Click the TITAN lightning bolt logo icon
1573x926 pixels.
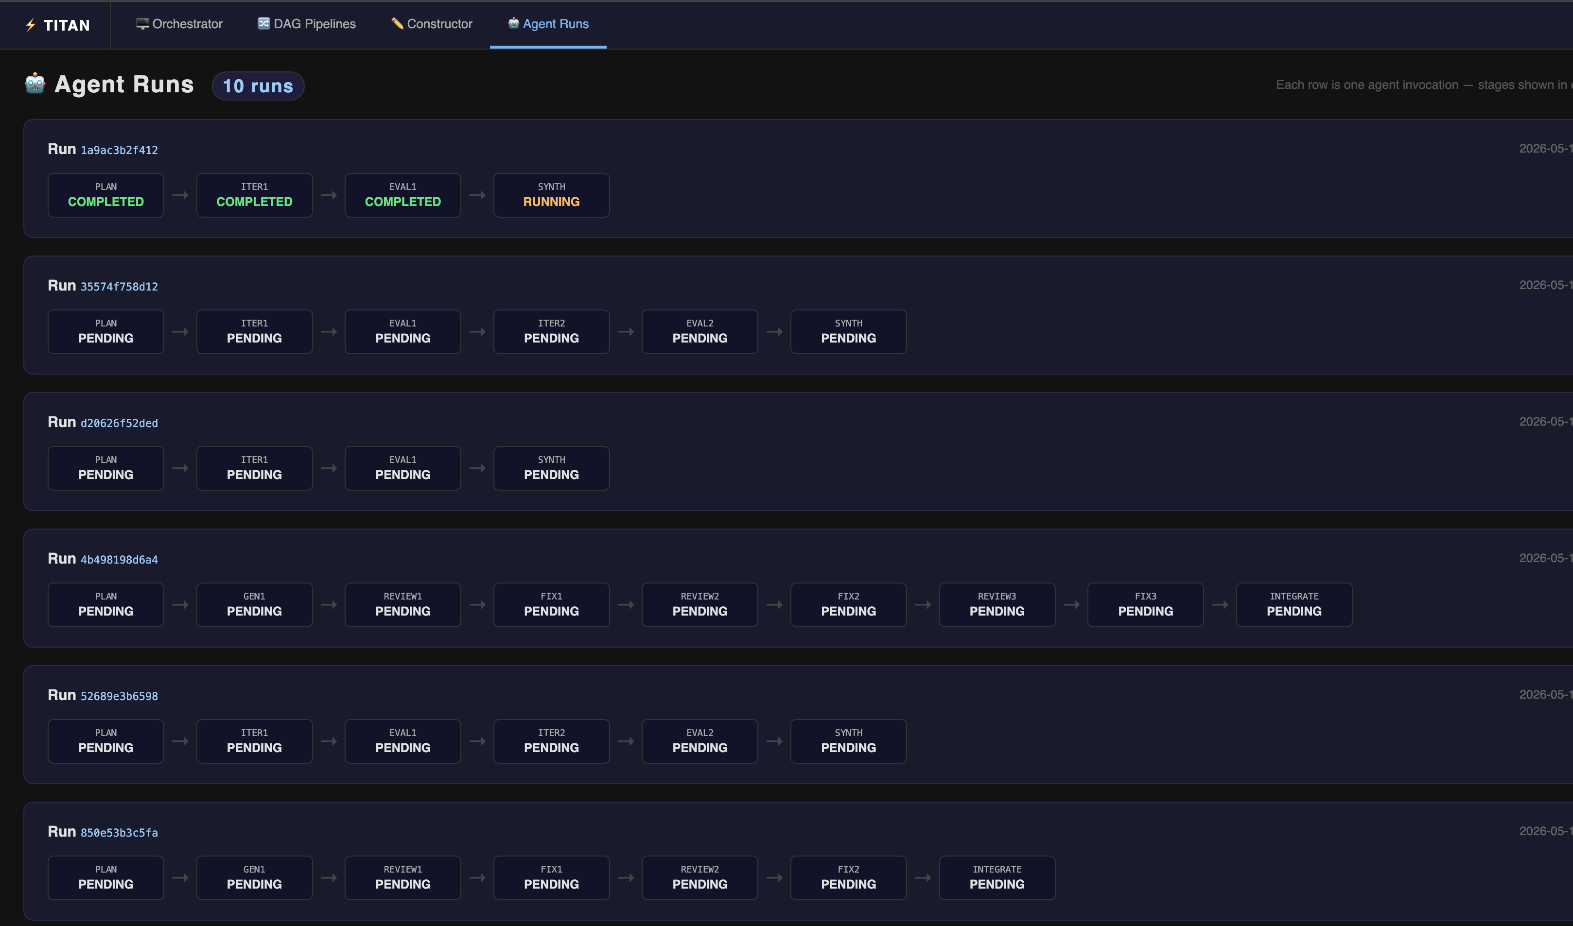[31, 25]
